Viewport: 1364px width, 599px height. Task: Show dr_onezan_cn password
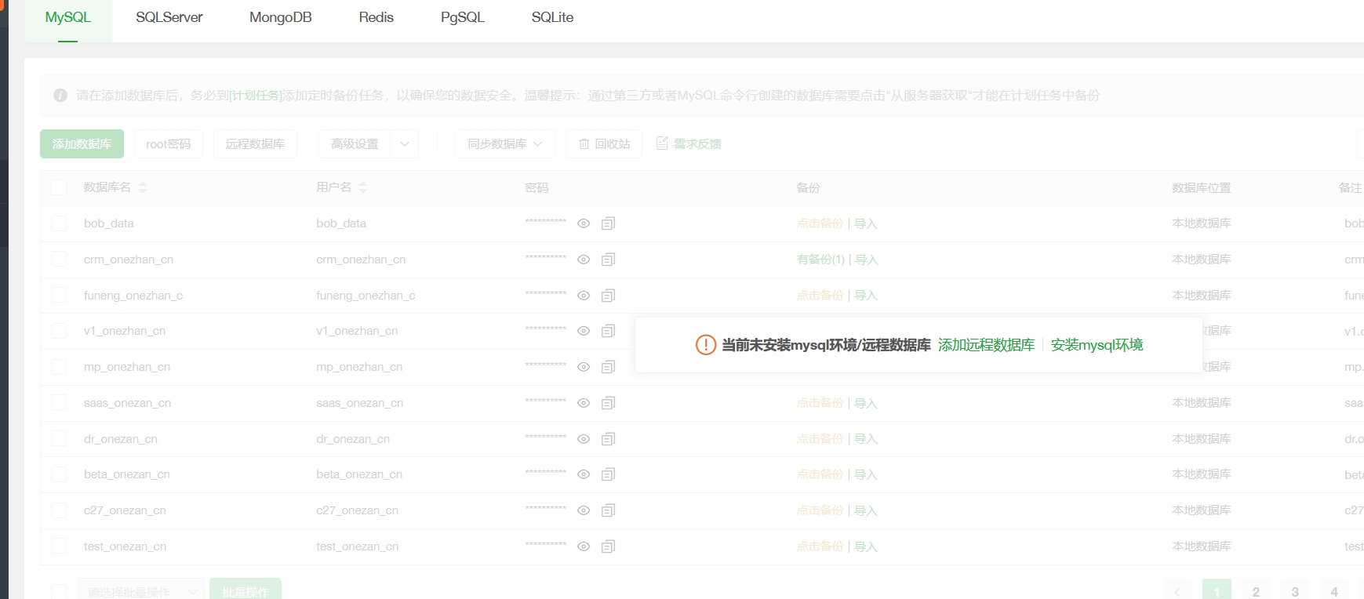(584, 439)
